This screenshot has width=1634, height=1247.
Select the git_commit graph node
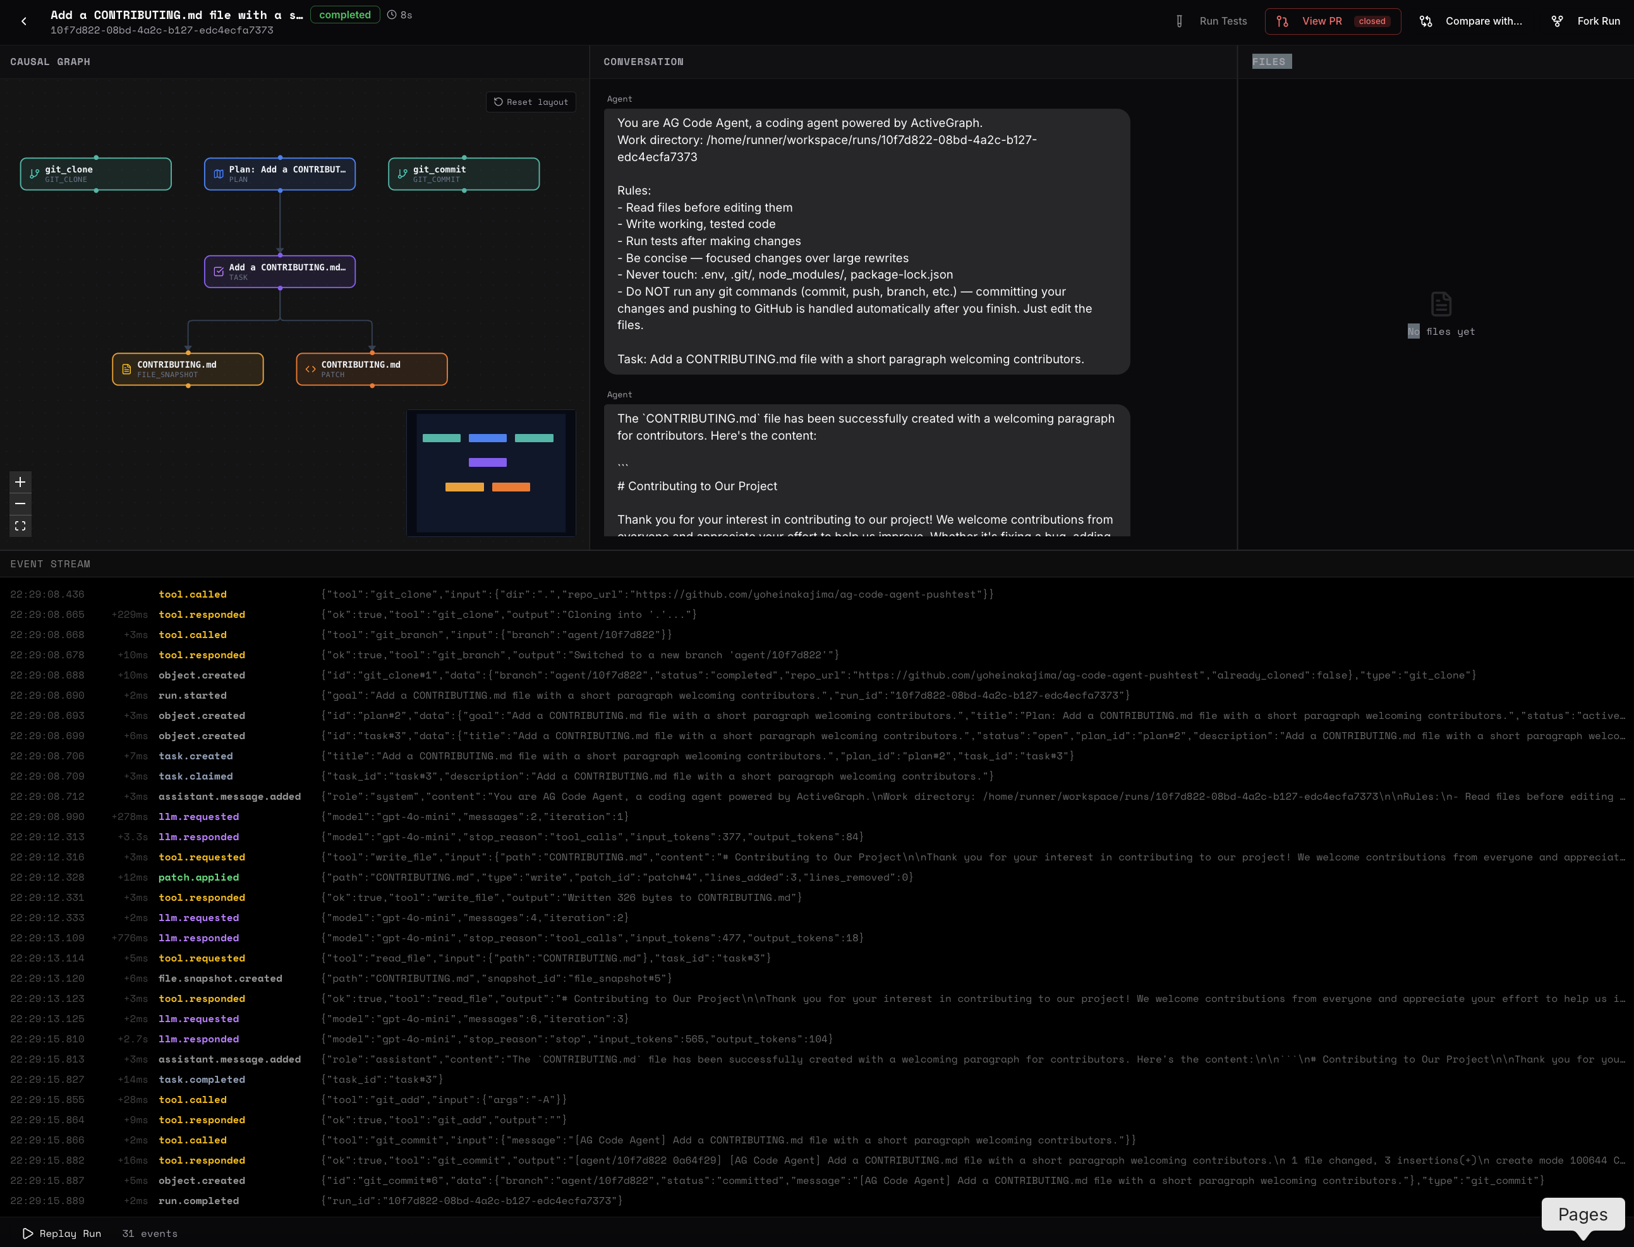click(x=464, y=174)
